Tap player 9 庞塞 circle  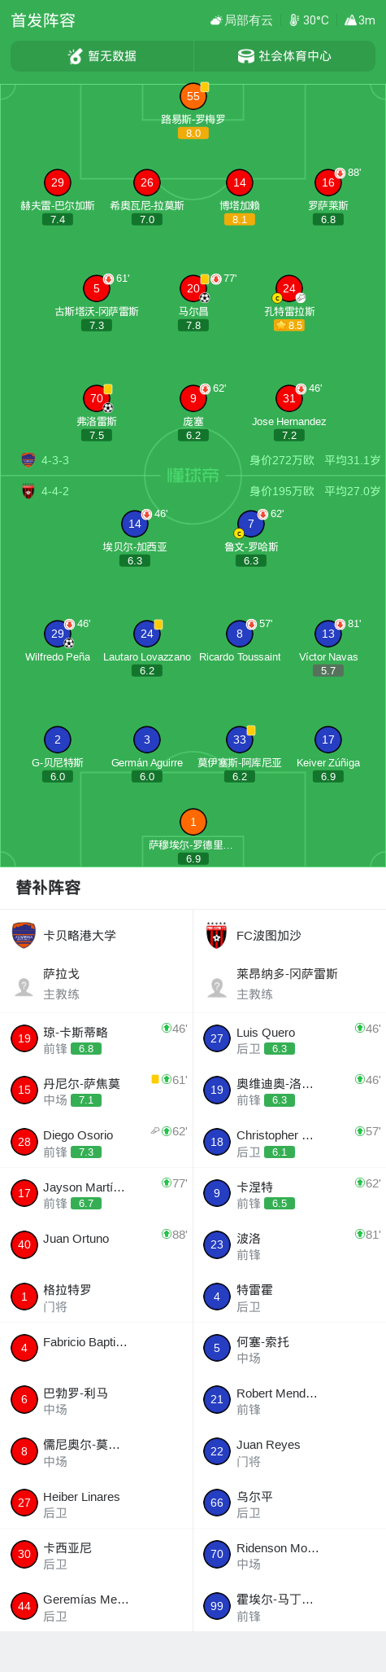tap(193, 399)
